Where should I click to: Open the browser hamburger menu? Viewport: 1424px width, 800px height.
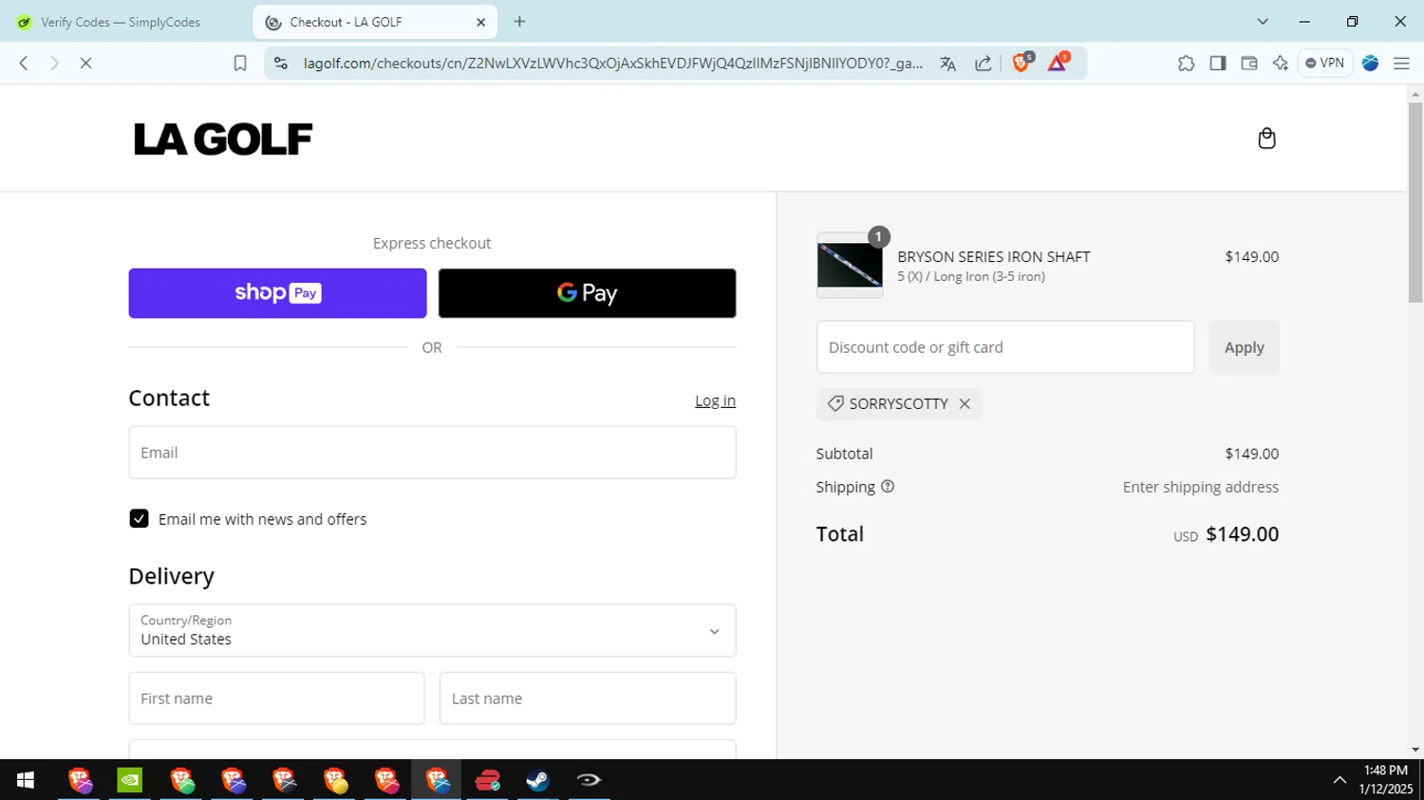coord(1401,63)
